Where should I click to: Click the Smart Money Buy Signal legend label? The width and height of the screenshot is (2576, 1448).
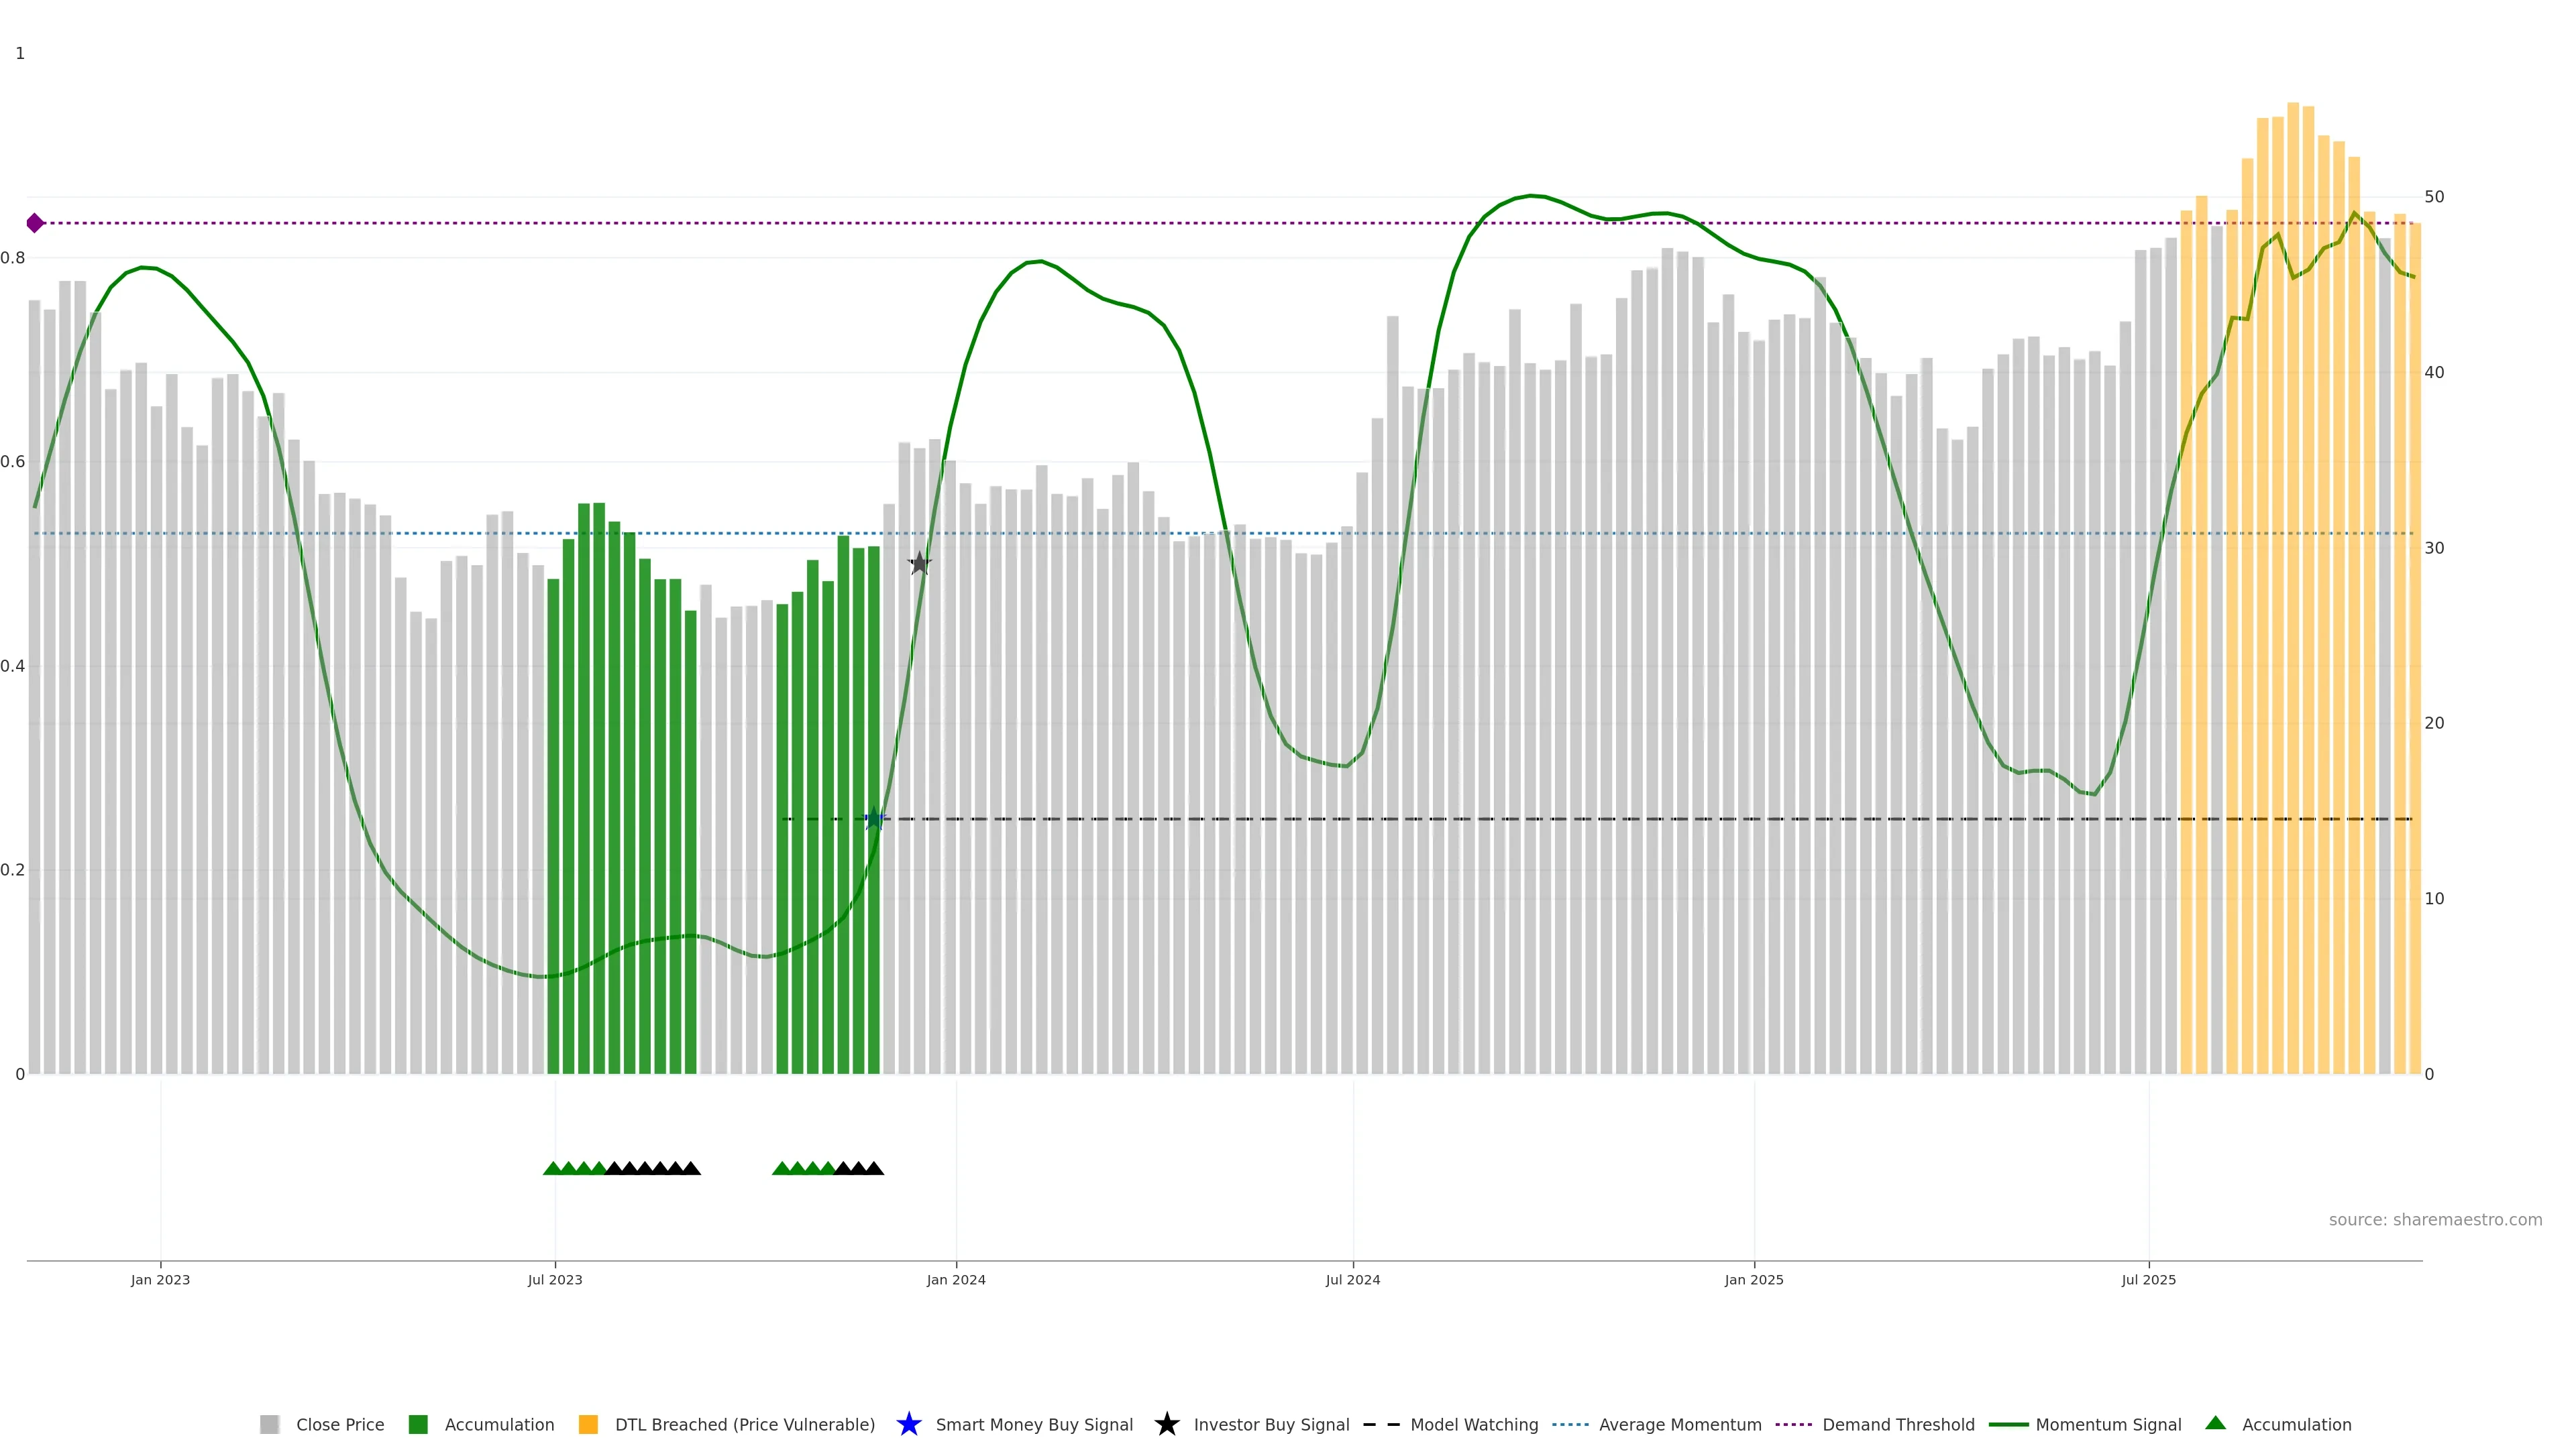pyautogui.click(x=1034, y=1424)
